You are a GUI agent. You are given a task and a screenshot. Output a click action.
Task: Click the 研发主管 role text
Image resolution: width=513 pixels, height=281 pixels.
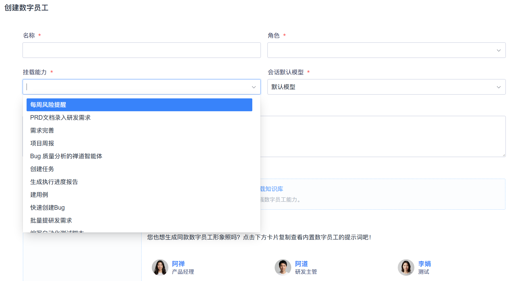tap(306, 272)
